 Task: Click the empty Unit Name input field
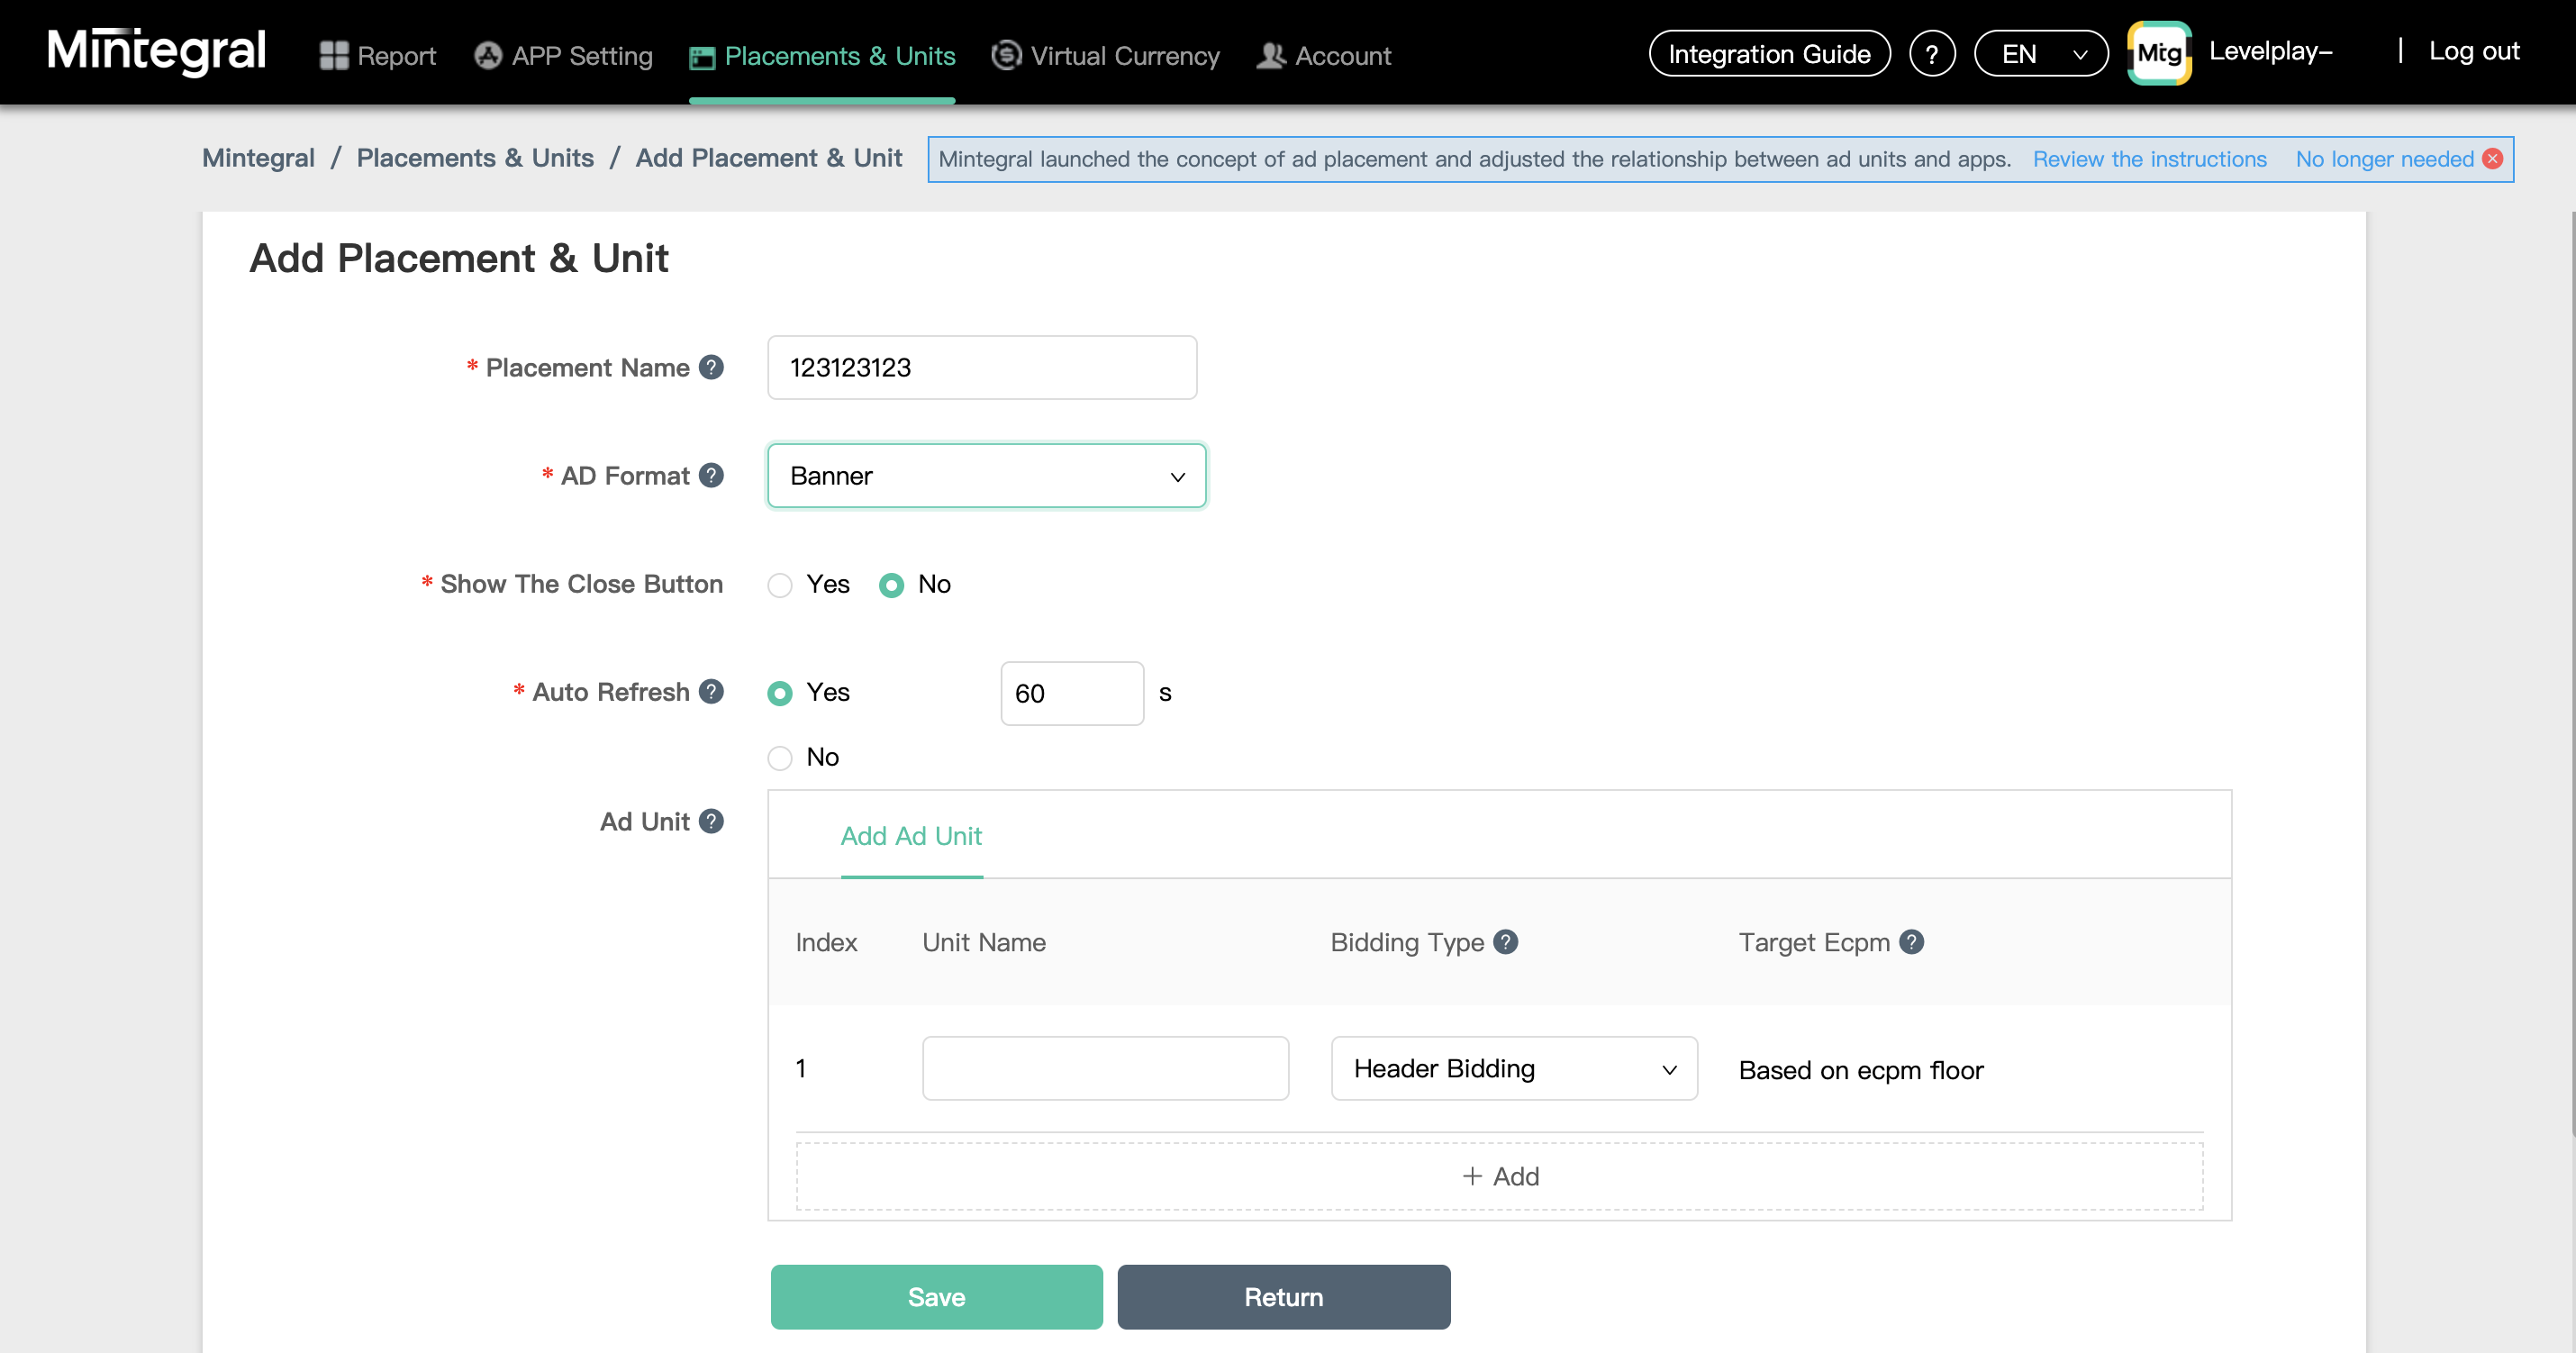point(1105,1069)
